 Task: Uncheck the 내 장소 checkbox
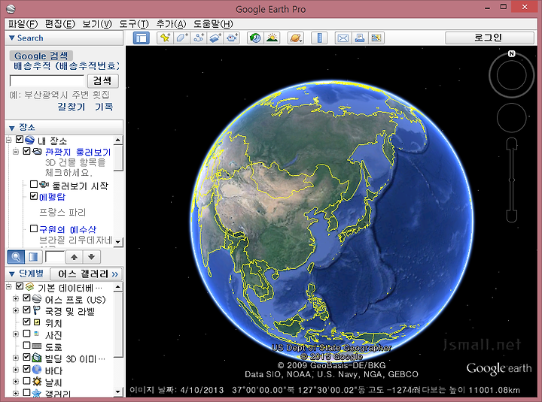point(20,139)
